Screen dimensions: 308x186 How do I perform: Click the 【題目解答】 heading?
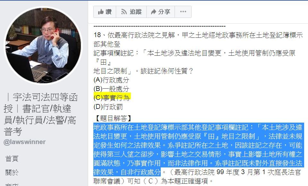(x=113, y=118)
